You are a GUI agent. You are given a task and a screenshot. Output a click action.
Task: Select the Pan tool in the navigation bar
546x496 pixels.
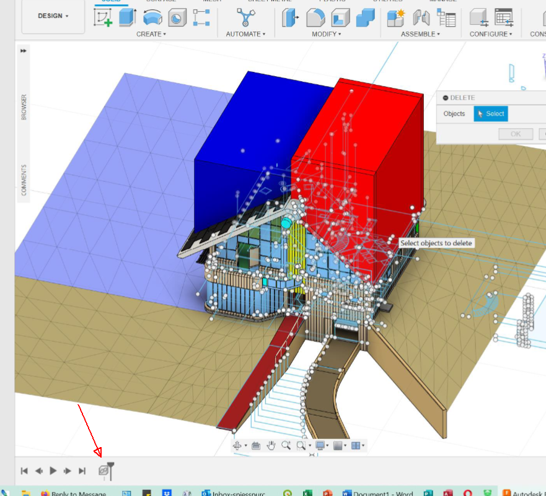[x=271, y=445]
